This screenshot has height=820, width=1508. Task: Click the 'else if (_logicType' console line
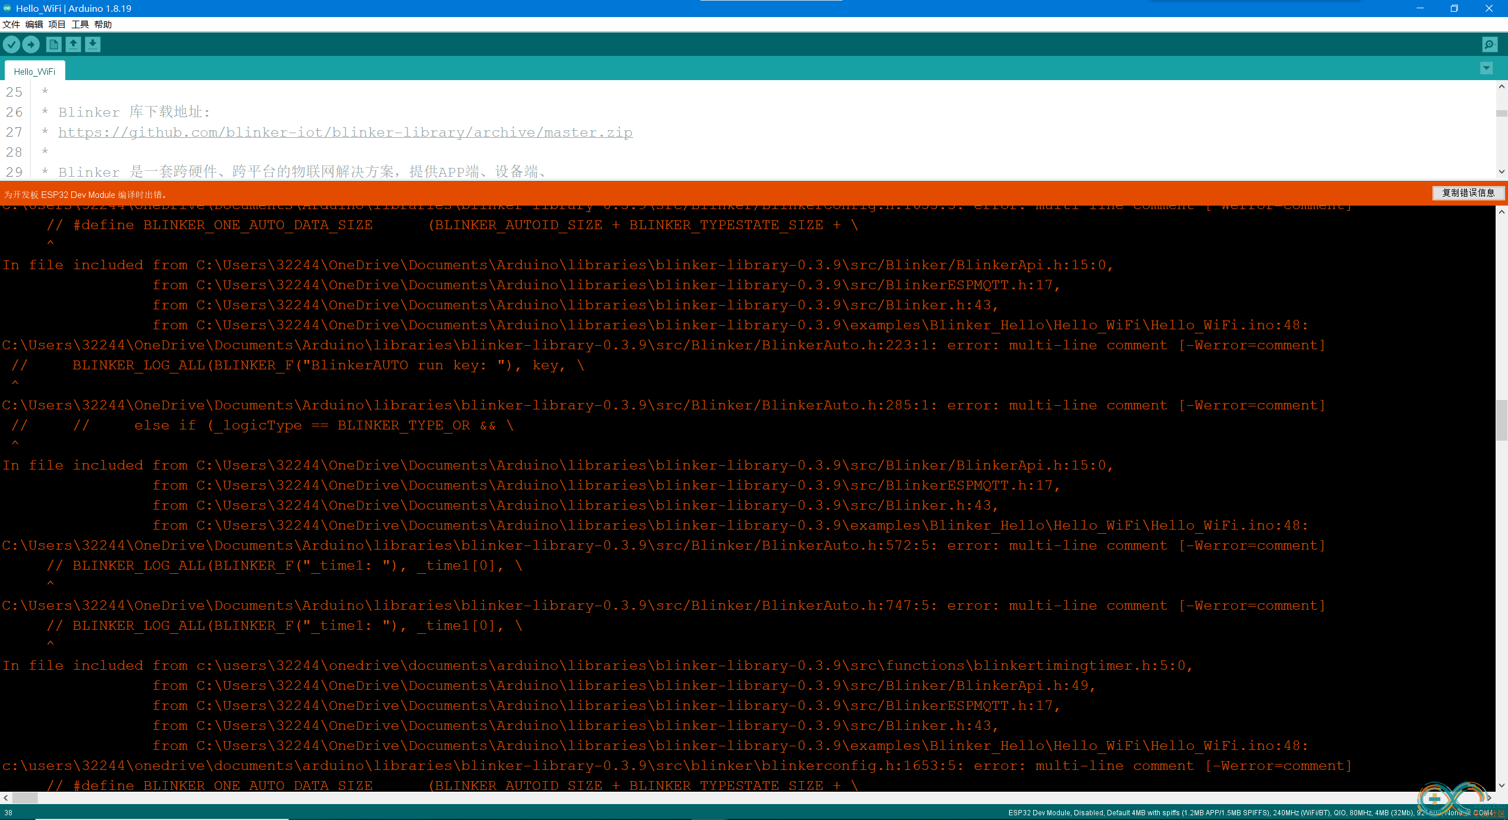pyautogui.click(x=263, y=425)
